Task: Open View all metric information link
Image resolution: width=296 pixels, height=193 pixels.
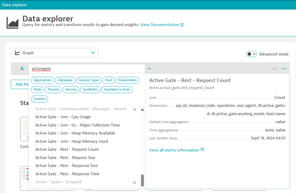Action: coord(174,150)
